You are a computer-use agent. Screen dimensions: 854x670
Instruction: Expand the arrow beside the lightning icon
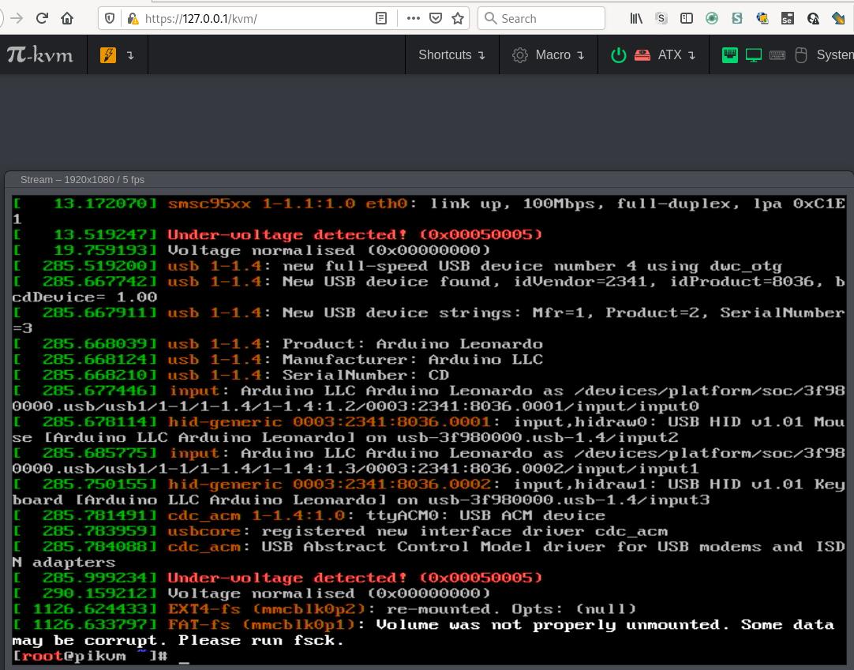click(130, 55)
